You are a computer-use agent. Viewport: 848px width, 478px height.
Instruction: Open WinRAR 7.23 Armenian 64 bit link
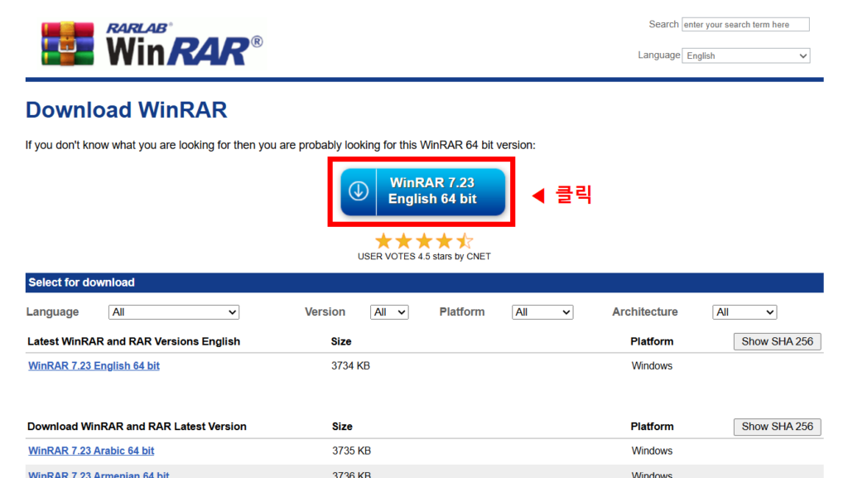[99, 474]
